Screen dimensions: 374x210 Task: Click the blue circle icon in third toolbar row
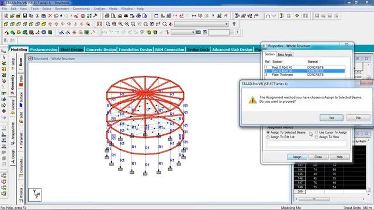tap(44, 32)
